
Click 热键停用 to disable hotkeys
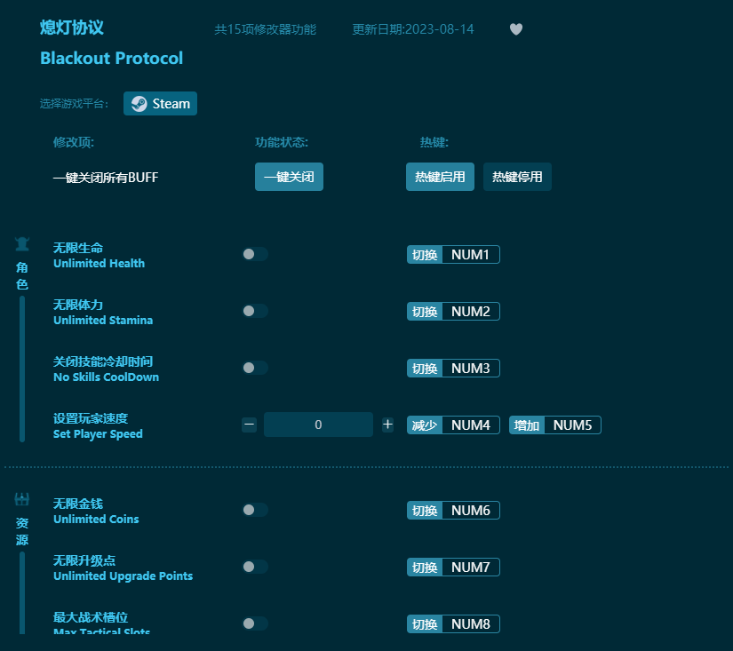click(x=517, y=177)
